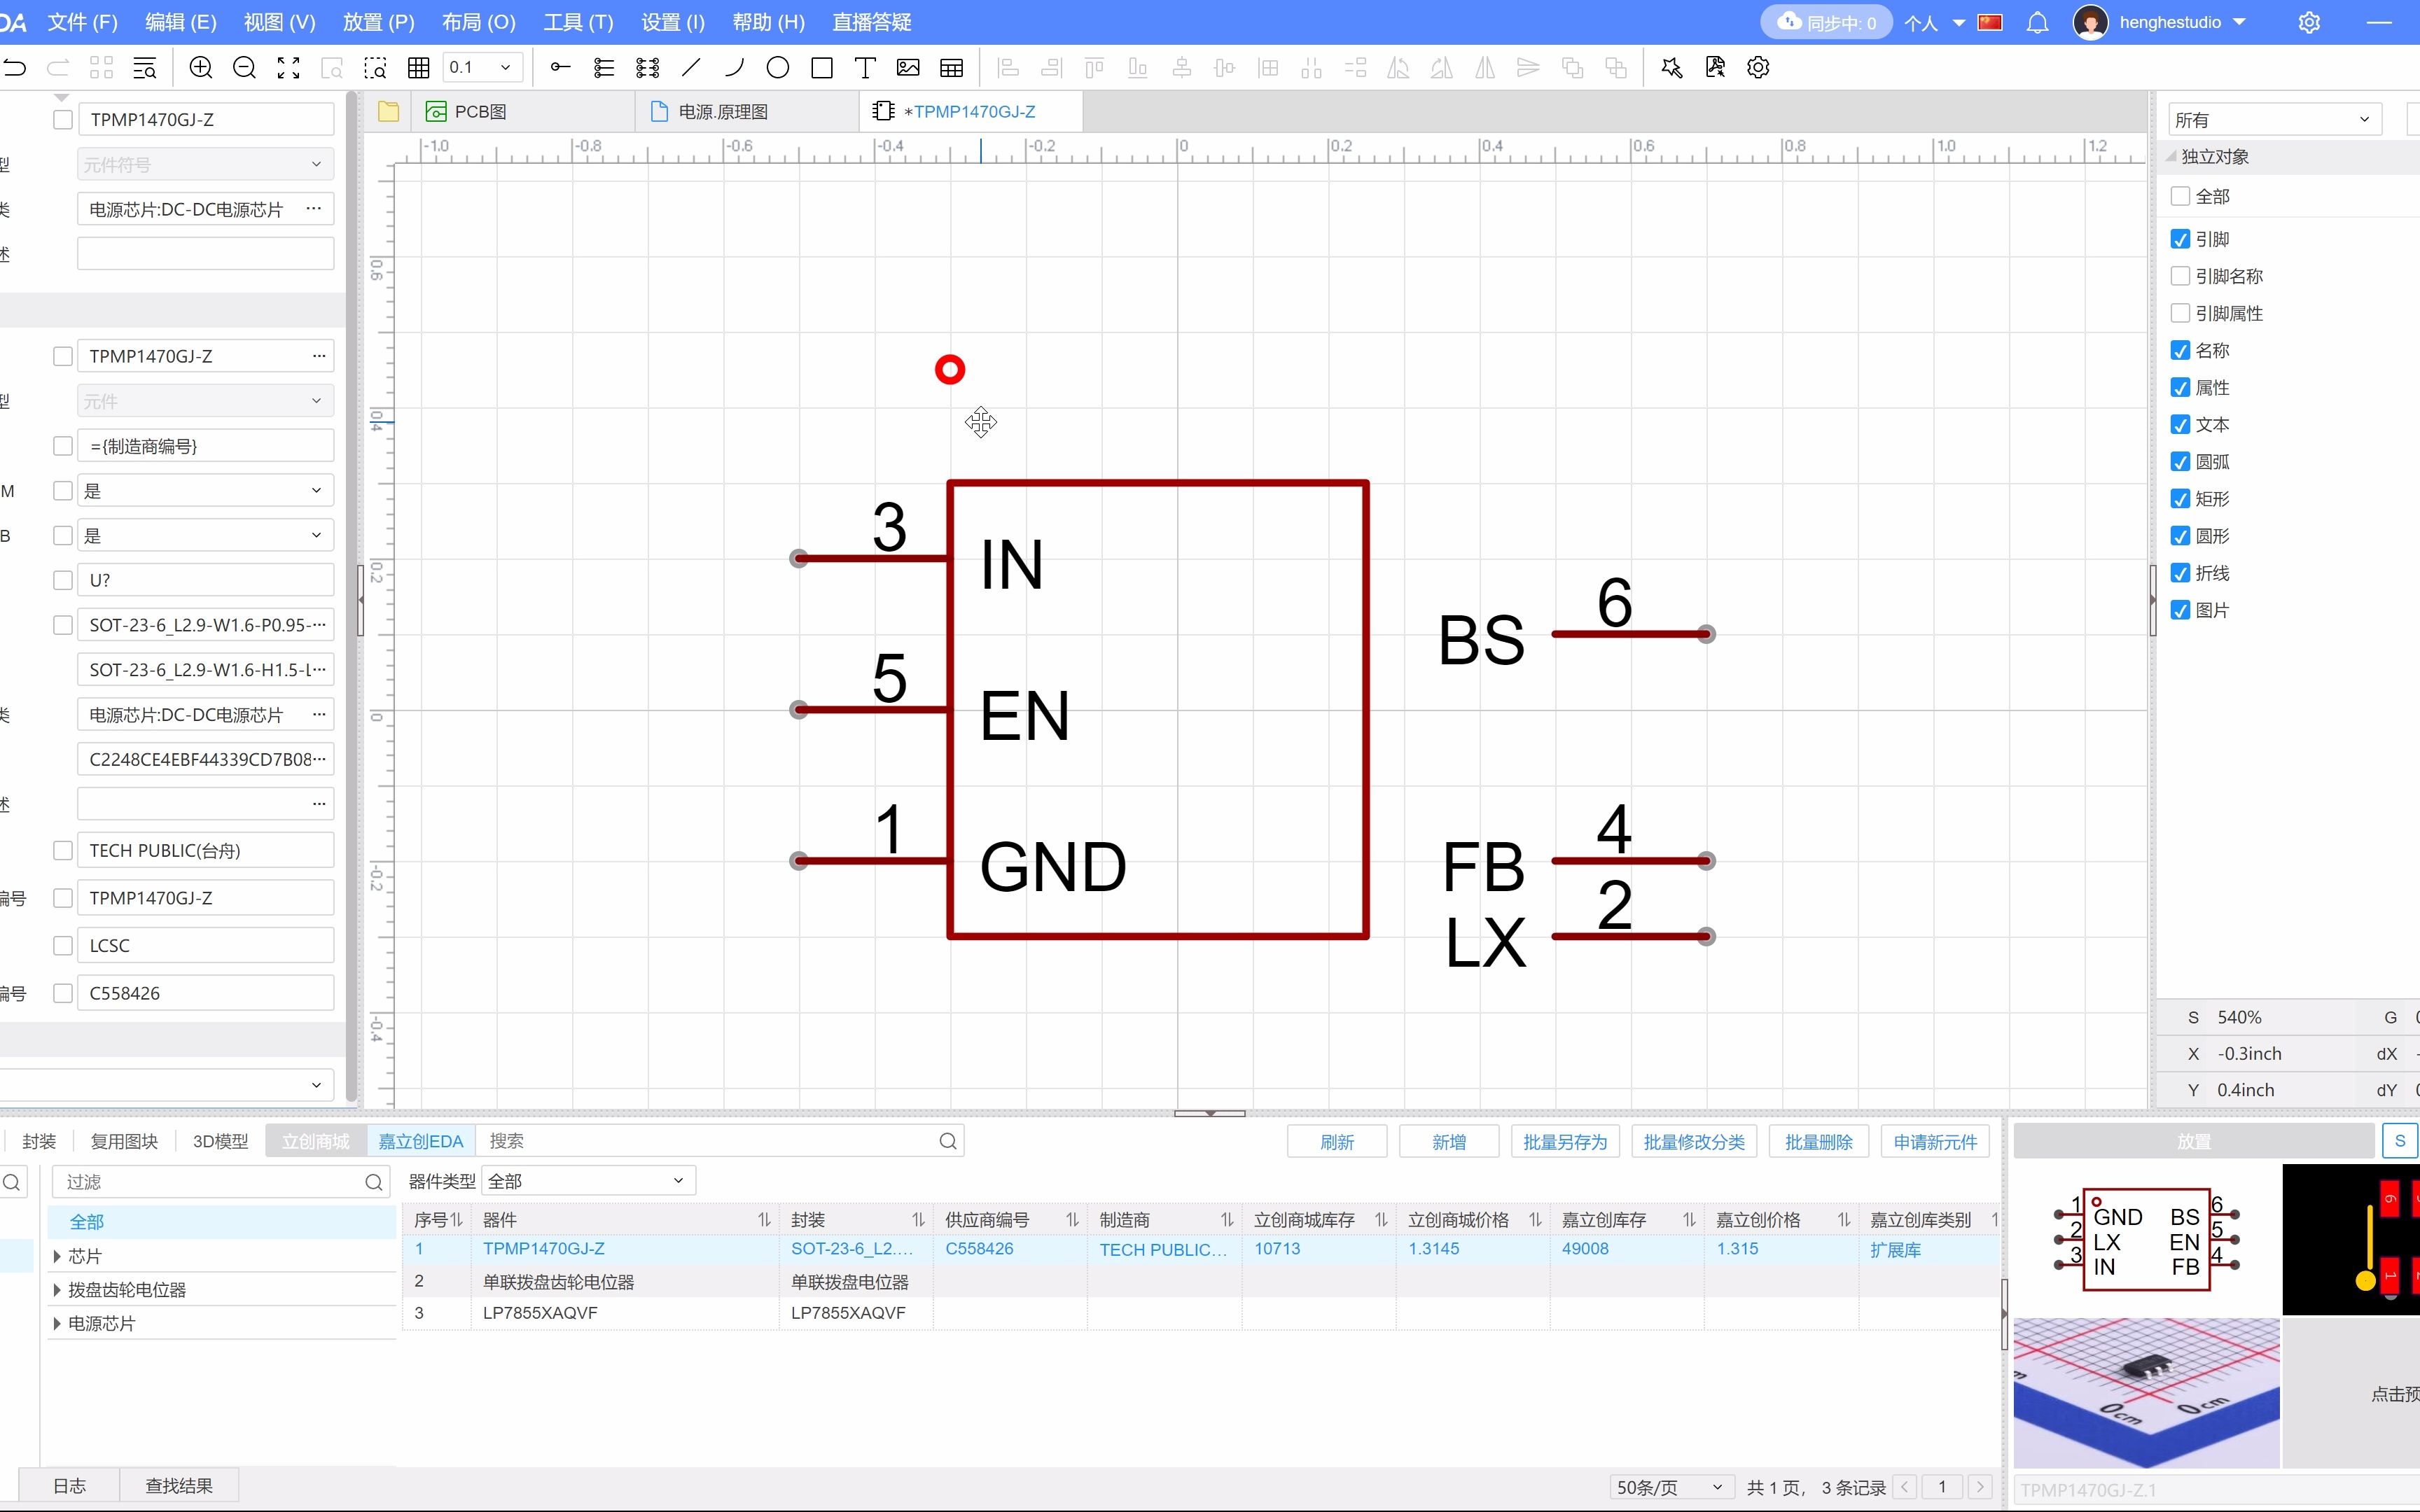2420x1512 pixels.
Task: Open canvas settings via gear icon
Action: pos(1757,68)
